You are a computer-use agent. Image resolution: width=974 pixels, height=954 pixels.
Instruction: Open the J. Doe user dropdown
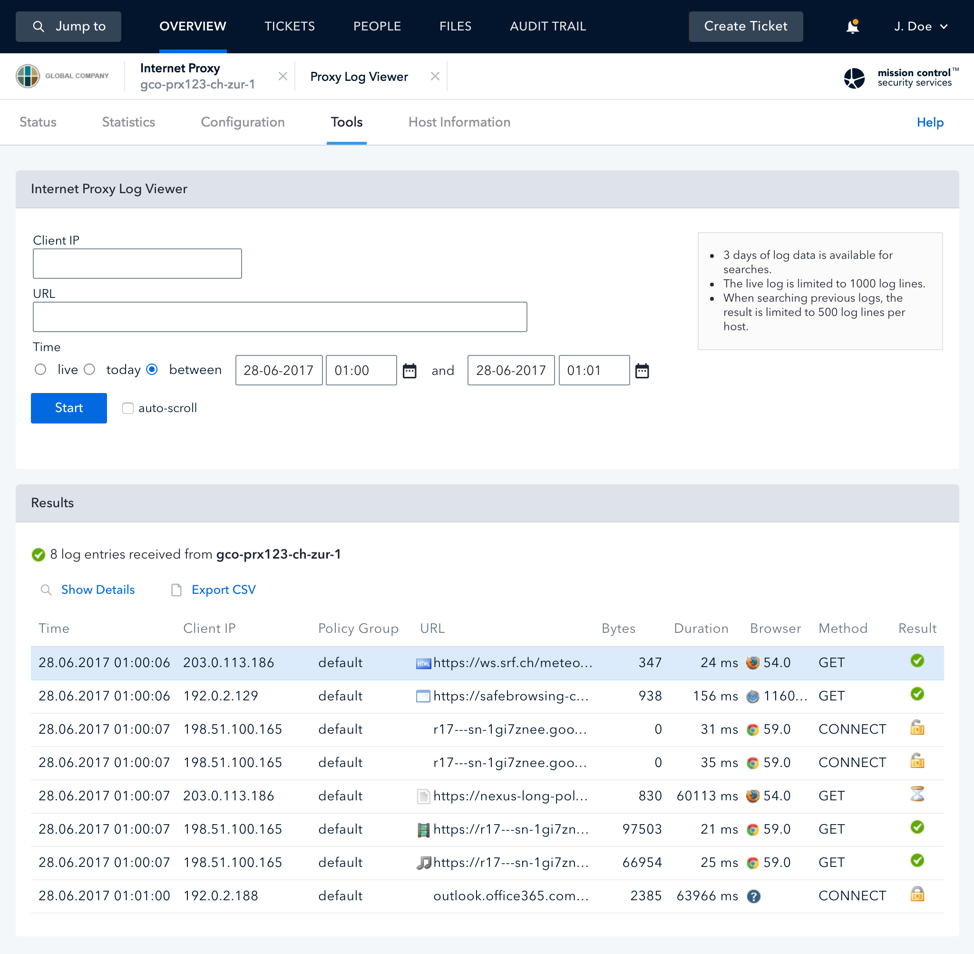(920, 27)
